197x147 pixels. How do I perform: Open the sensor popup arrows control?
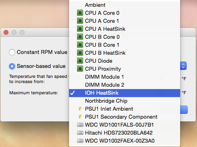click(x=183, y=66)
